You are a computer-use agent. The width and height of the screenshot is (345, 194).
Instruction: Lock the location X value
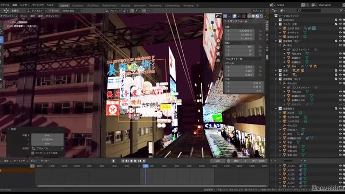260,31
